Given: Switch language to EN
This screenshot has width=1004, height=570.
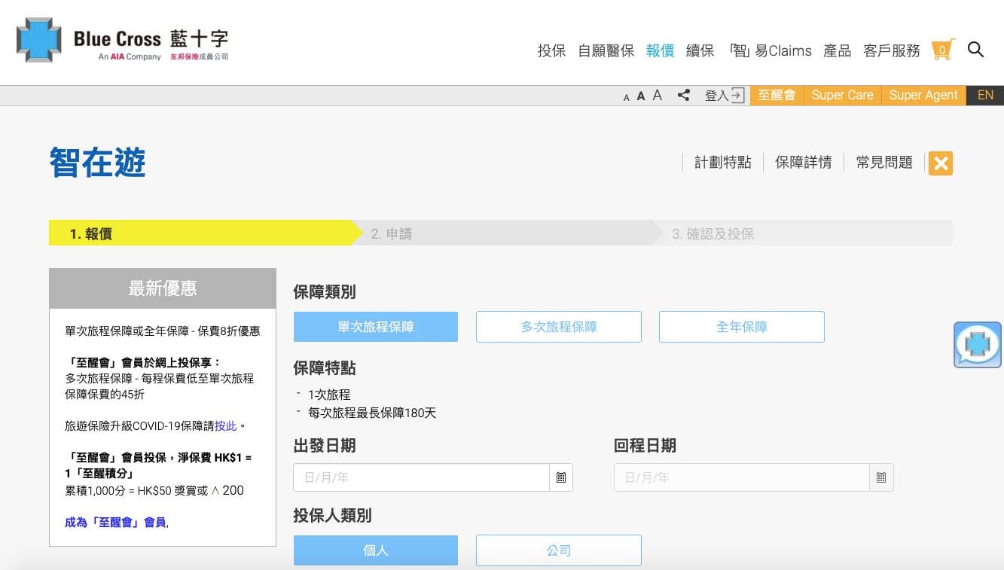Looking at the screenshot, I should click(x=985, y=96).
